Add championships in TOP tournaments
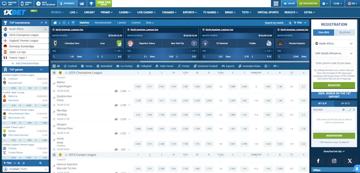Image resolution: width=360 pixels, height=173 pixels. (x=25, y=64)
